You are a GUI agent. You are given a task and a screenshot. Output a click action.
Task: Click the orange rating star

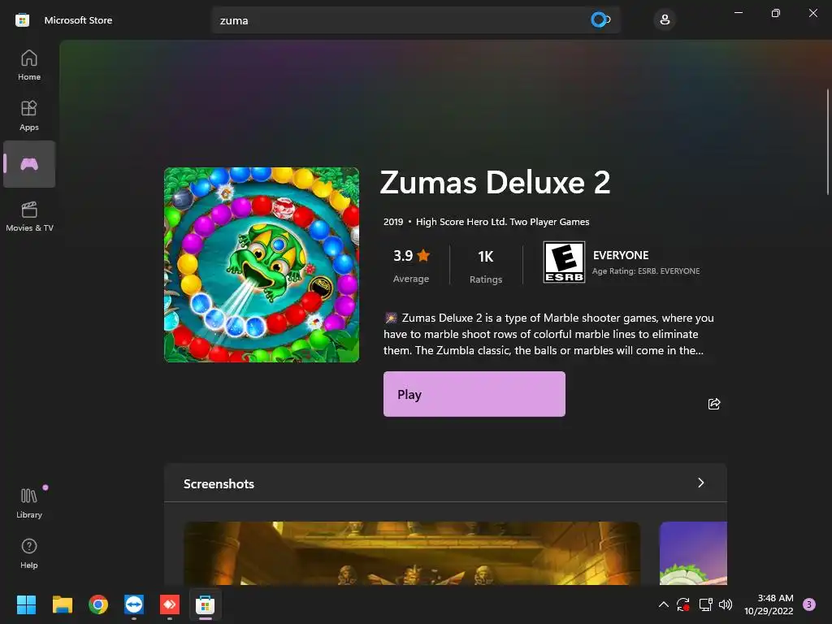pyautogui.click(x=423, y=255)
